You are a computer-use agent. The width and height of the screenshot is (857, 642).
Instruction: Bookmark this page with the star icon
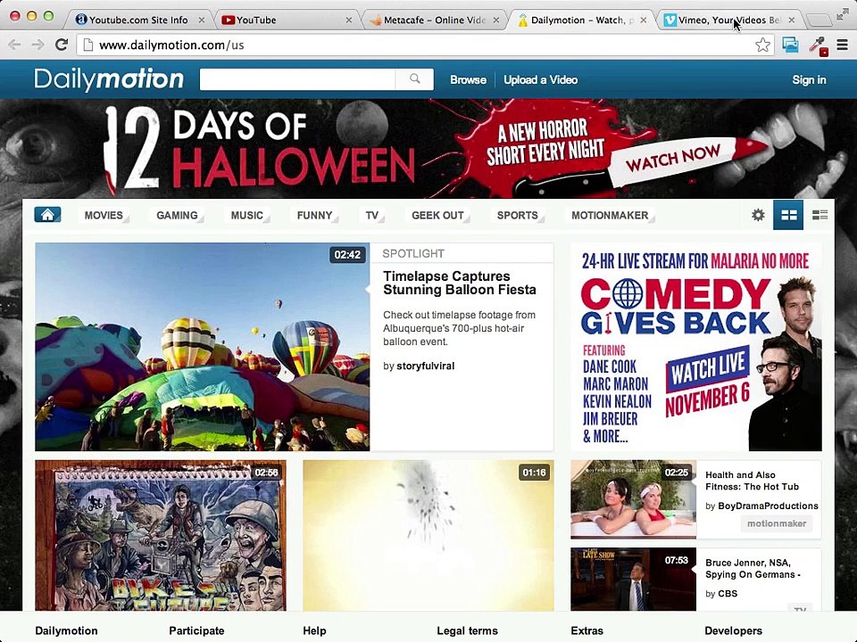tap(762, 45)
